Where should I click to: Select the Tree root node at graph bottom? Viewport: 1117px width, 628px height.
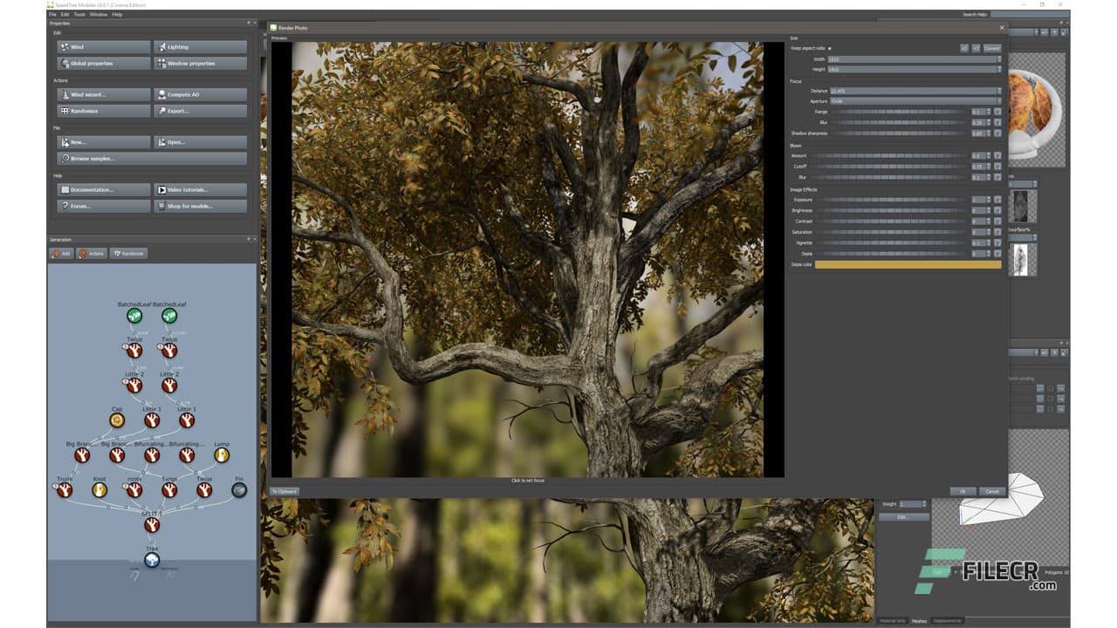tap(151, 559)
